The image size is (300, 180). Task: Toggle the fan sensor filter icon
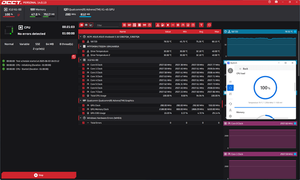[178, 25]
